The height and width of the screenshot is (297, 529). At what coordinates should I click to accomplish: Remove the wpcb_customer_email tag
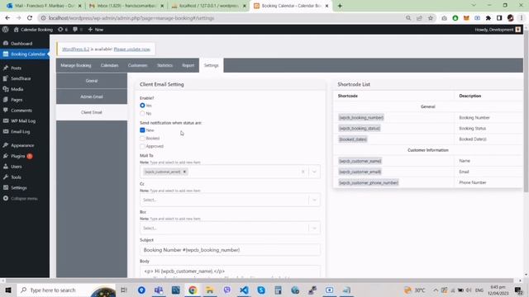point(184,172)
